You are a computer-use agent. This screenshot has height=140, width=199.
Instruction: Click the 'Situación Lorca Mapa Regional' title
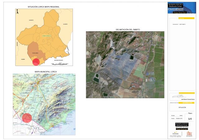43,7
